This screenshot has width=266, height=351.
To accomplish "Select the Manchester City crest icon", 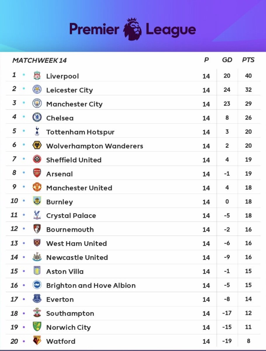I will click(37, 104).
